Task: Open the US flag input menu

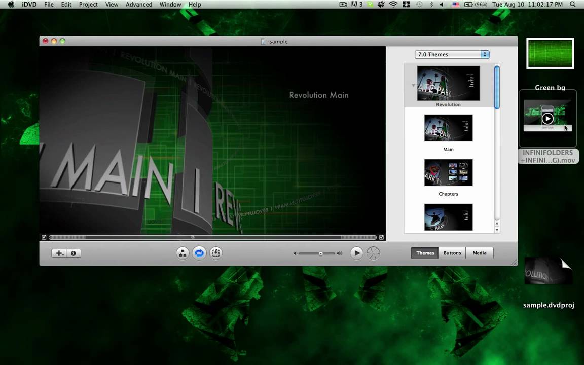Action: pyautogui.click(x=456, y=5)
